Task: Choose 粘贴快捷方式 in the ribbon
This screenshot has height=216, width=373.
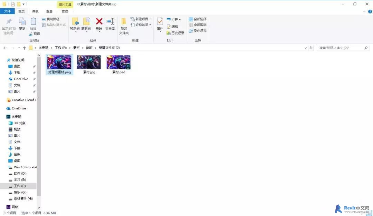Action: coord(54,25)
